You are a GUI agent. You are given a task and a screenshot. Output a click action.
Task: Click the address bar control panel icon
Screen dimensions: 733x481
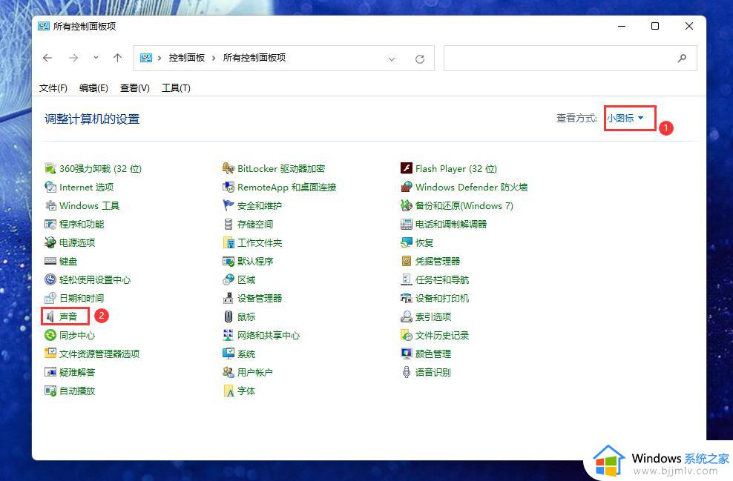pyautogui.click(x=146, y=58)
